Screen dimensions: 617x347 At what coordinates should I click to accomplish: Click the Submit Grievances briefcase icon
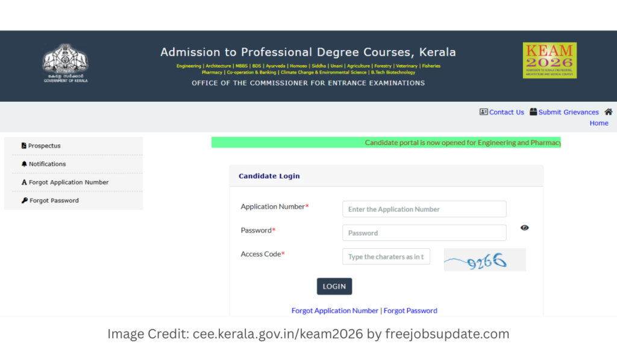pyautogui.click(x=533, y=112)
